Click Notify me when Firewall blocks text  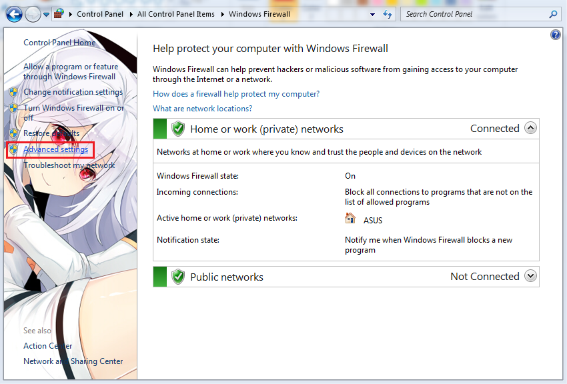pyautogui.click(x=428, y=245)
